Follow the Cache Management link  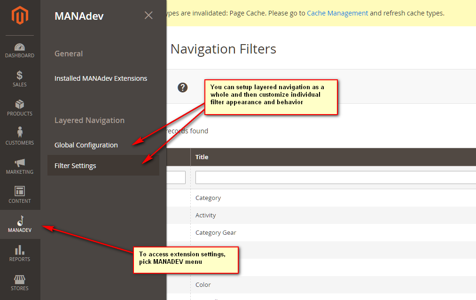tap(337, 13)
